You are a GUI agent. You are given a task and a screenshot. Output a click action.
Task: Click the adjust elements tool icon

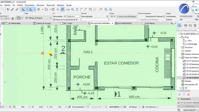tap(77, 9)
